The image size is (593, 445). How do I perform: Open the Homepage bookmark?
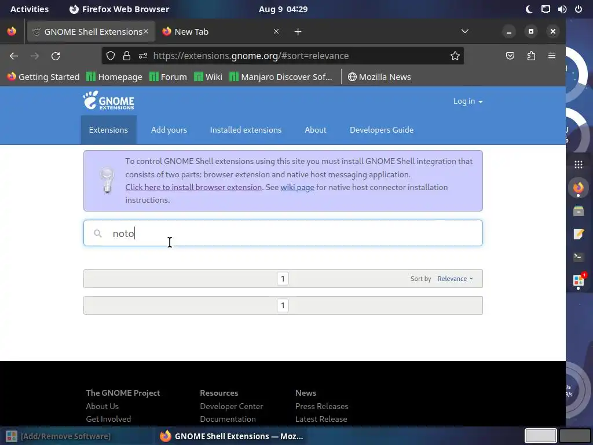click(x=114, y=77)
